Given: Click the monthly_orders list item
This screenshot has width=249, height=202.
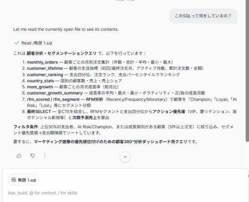Looking at the screenshot, I should click(x=100, y=62).
